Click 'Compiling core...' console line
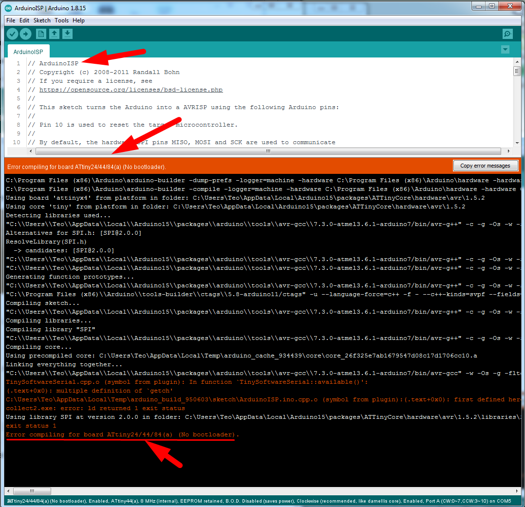 pyautogui.click(x=39, y=347)
